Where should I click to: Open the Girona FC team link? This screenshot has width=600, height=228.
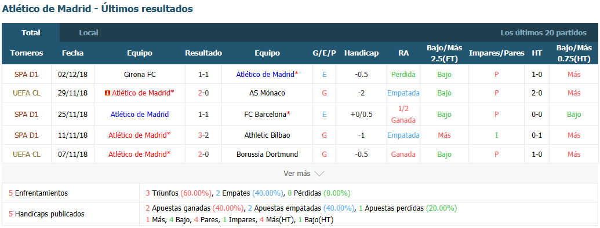[x=140, y=75]
